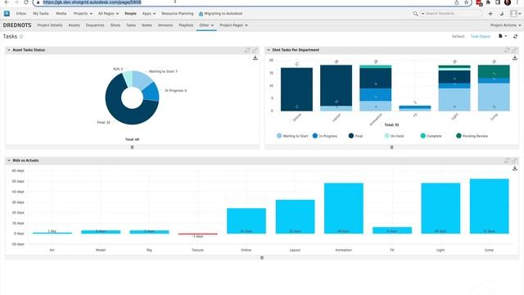The image size is (524, 295).
Task: Download the Asset Tasks Status chart
Action: point(255,58)
